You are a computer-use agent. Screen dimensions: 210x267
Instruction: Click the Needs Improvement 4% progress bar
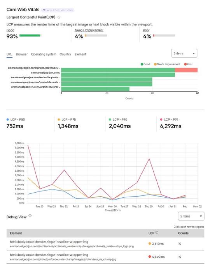(96, 35)
